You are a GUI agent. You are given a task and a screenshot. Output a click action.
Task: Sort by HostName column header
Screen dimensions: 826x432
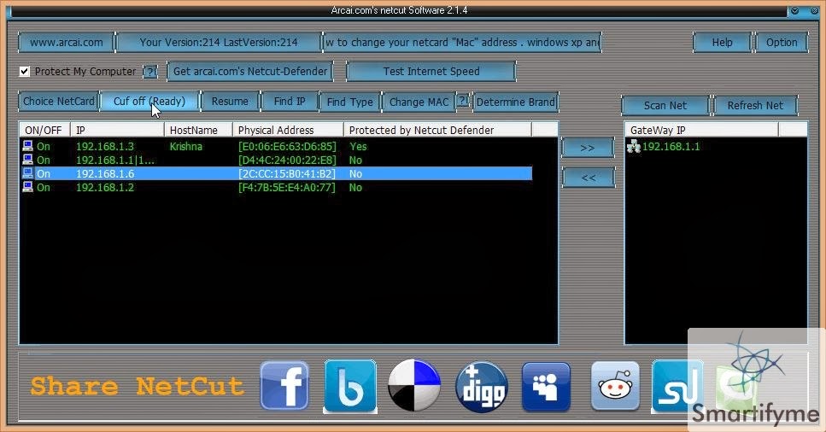pos(198,130)
